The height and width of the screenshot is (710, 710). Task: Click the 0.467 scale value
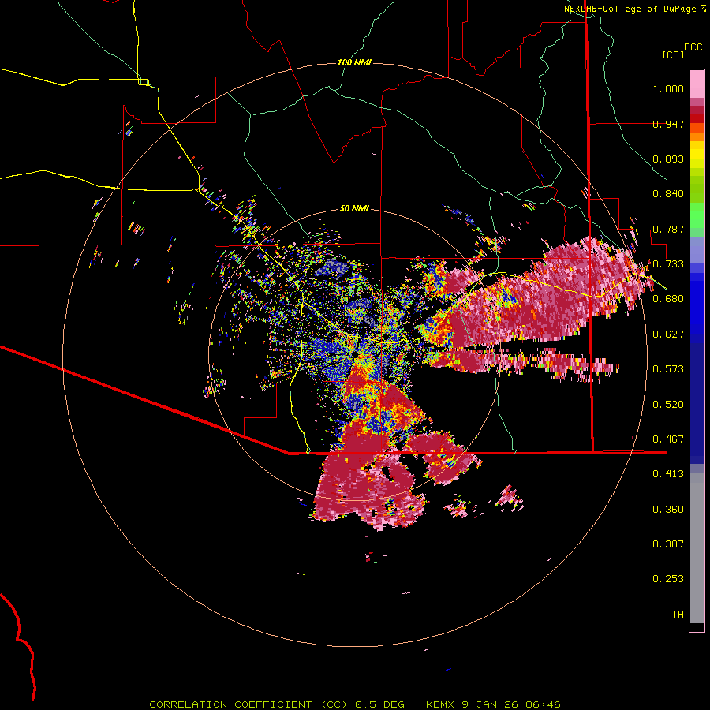click(668, 439)
